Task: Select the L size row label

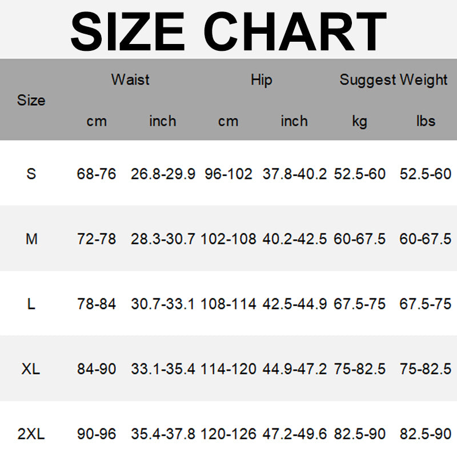Action: point(31,304)
